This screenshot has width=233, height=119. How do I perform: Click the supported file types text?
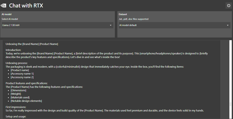134,19
